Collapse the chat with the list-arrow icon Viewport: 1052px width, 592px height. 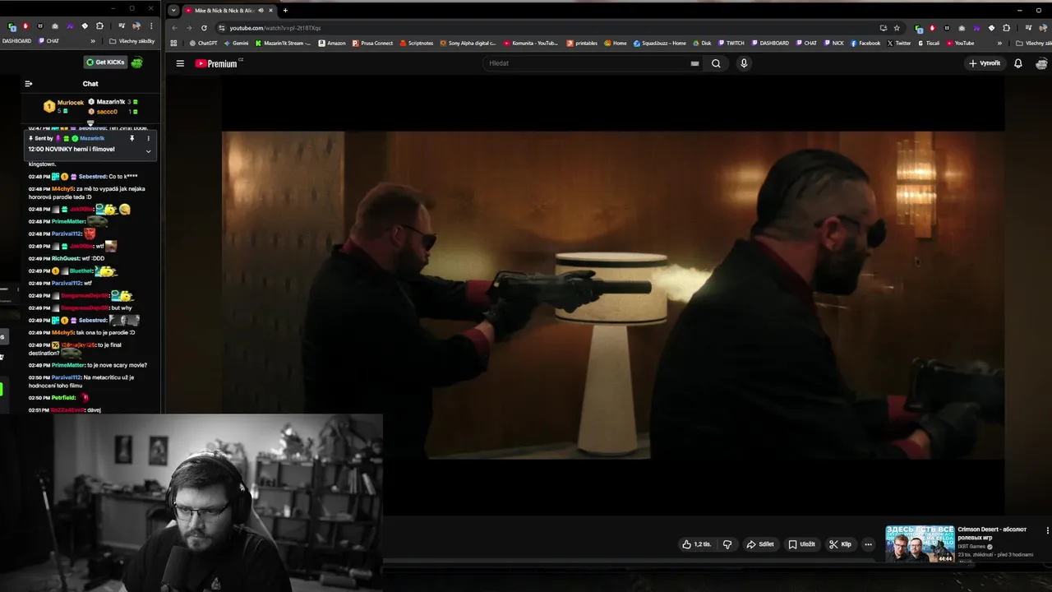(28, 83)
